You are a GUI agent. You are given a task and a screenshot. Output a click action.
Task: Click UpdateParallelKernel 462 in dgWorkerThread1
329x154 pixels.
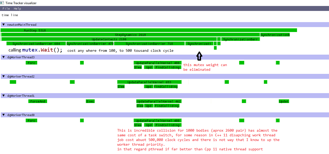pos(159,101)
